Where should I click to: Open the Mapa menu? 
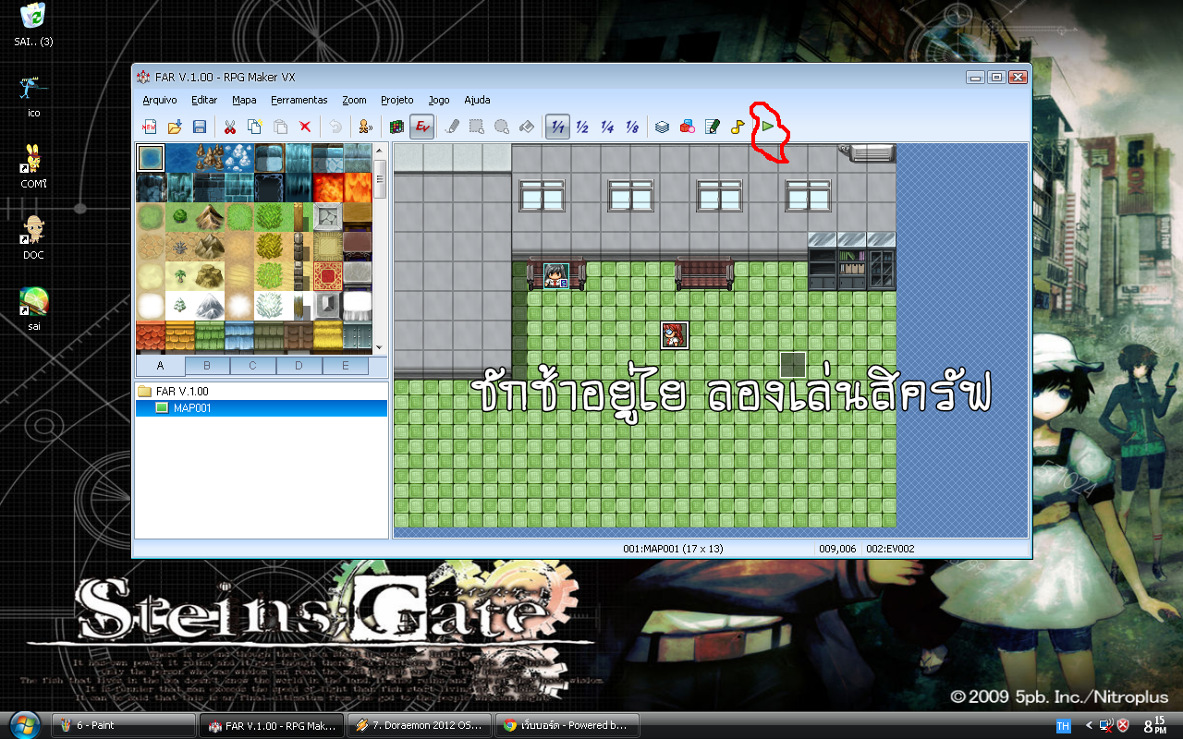point(244,100)
